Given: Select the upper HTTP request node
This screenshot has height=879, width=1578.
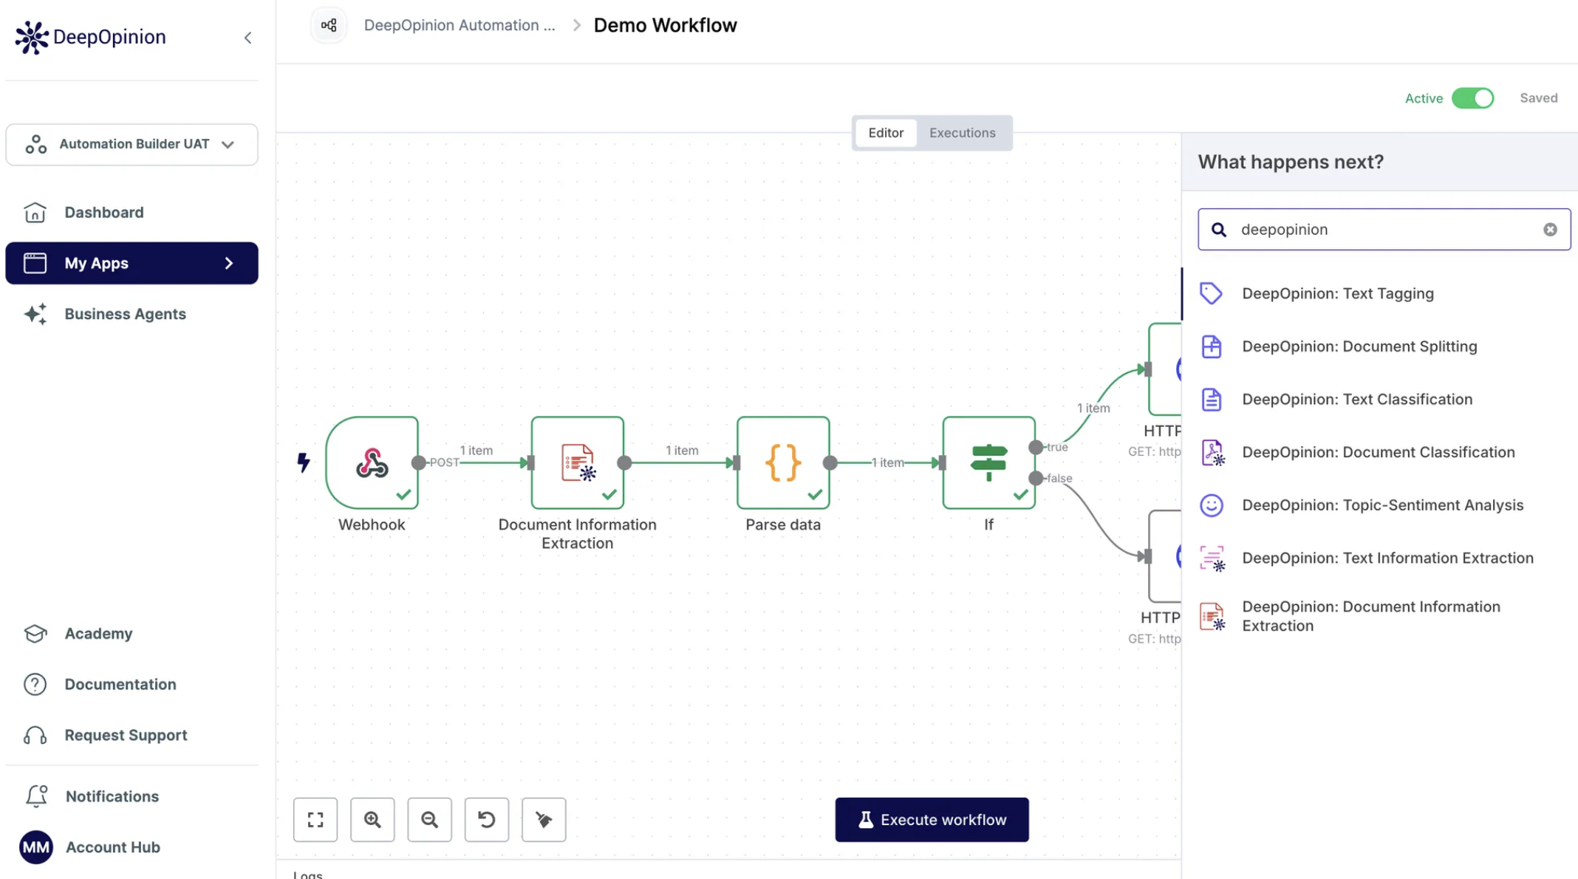Looking at the screenshot, I should click(x=1165, y=369).
